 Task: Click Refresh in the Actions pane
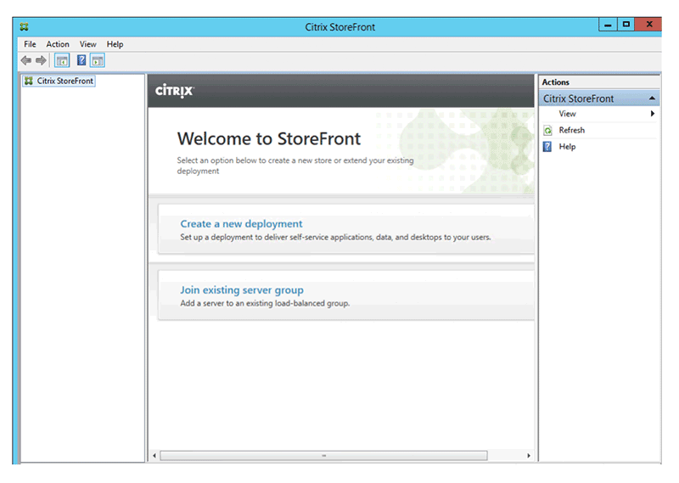[x=571, y=131]
